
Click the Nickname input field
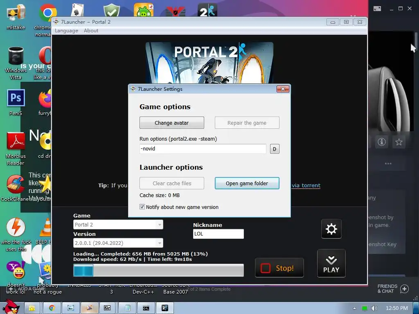tap(219, 234)
